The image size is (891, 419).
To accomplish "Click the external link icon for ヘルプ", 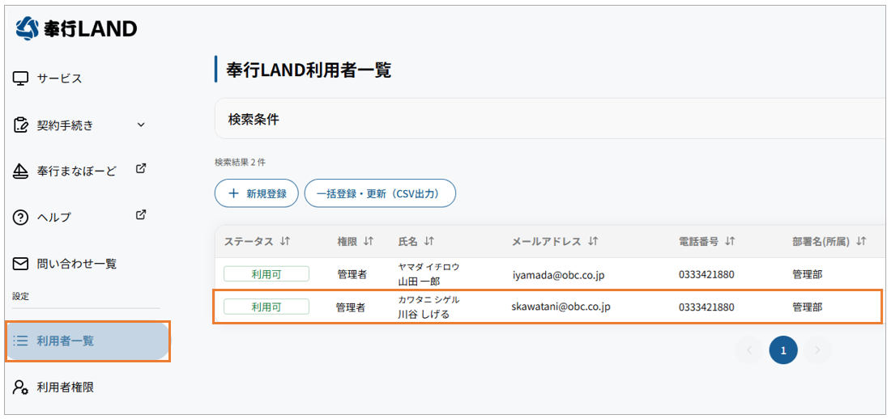I will (142, 215).
